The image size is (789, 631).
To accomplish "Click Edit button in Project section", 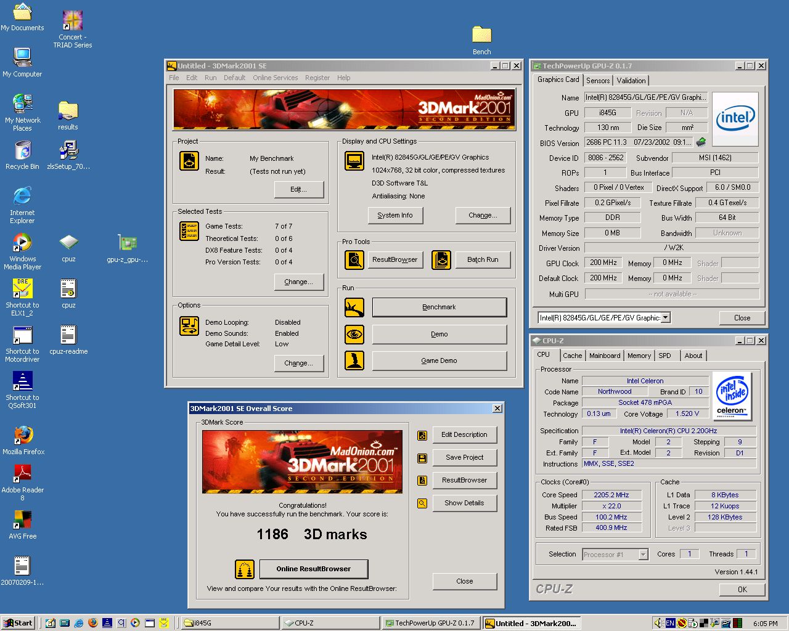I will click(299, 189).
